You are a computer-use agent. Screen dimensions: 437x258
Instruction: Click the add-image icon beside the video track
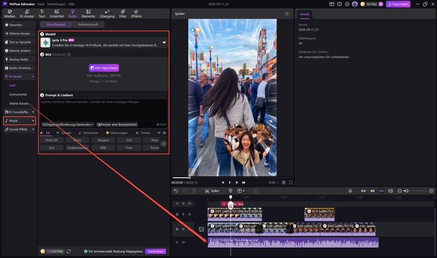[x=201, y=229]
